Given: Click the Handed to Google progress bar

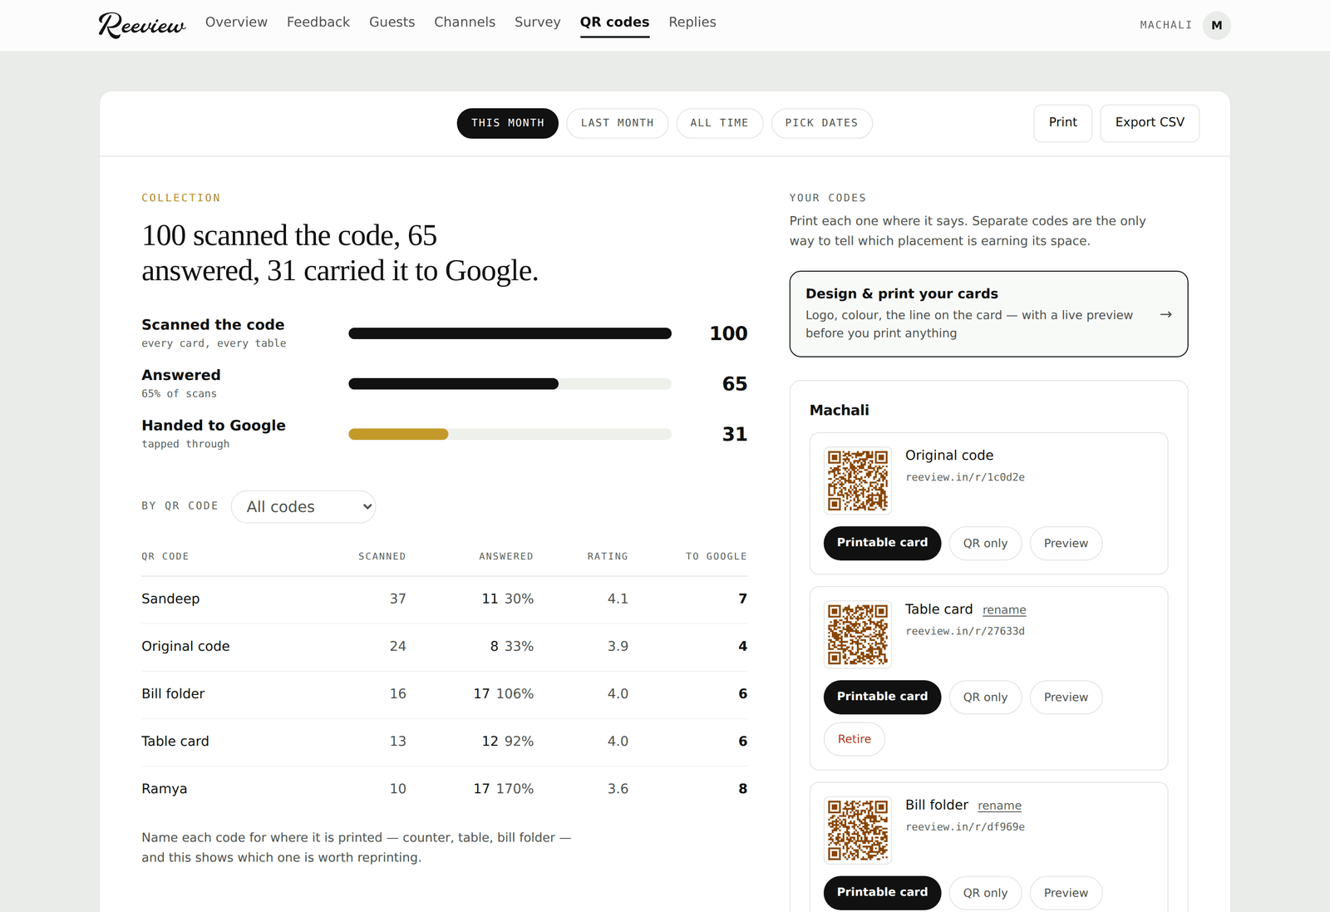Looking at the screenshot, I should 510,434.
